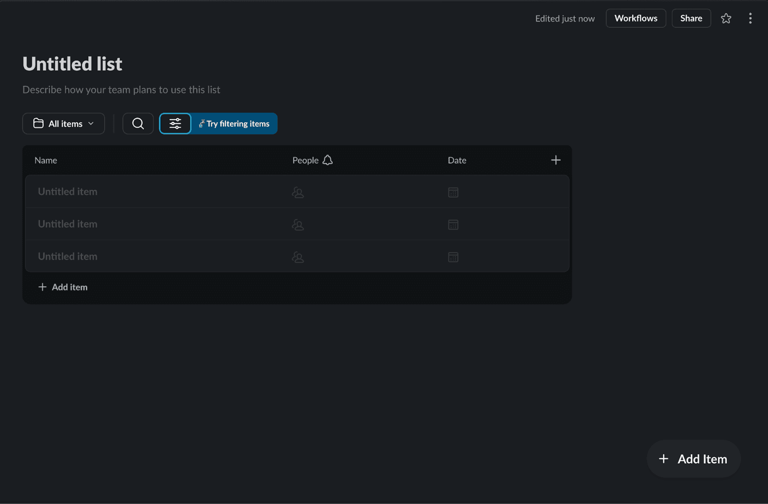768x504 pixels.
Task: Open the three-dot more options menu
Action: click(x=750, y=18)
